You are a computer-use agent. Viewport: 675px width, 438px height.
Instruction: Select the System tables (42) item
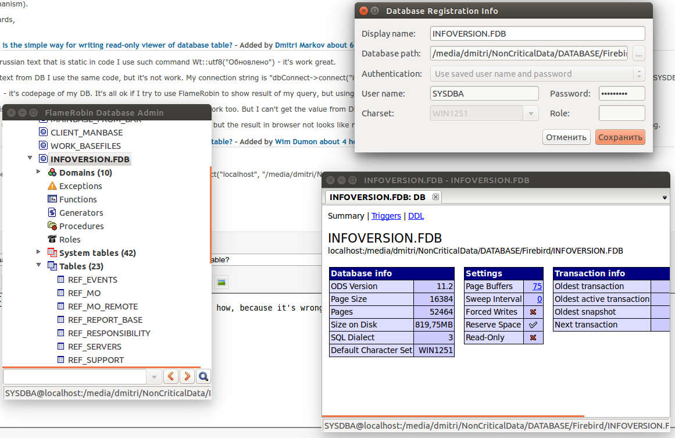point(97,252)
